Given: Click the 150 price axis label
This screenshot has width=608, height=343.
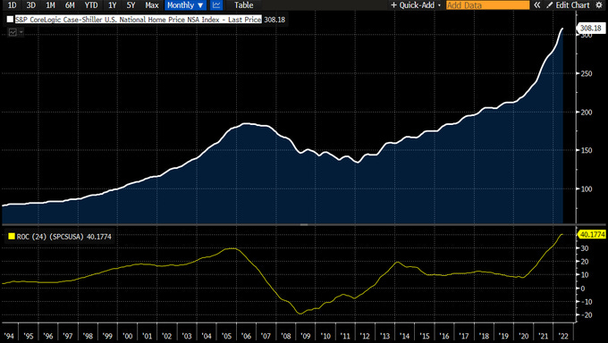Looking at the screenshot, I should coord(587,150).
